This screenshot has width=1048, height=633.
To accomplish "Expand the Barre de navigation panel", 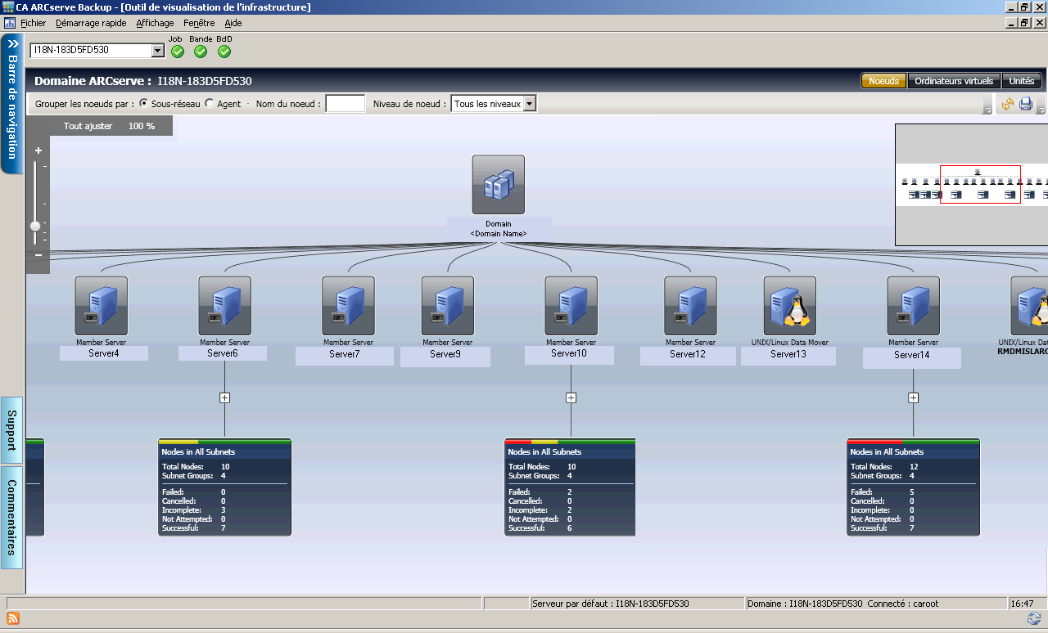I will coord(12,104).
